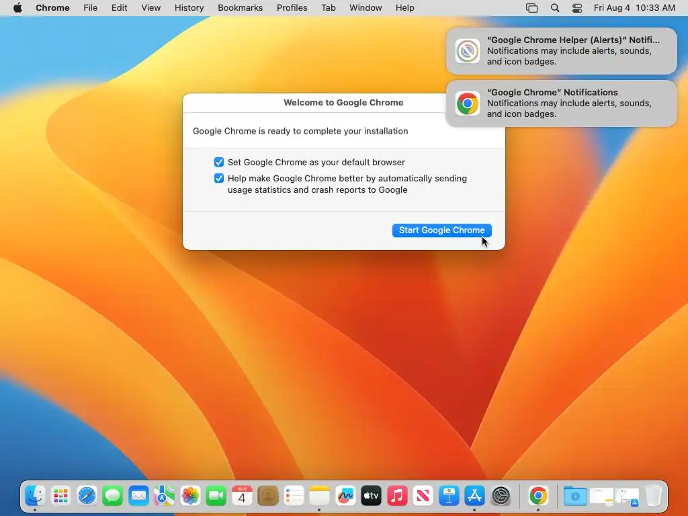The height and width of the screenshot is (516, 688).
Task: Open Contacts app in the Dock
Action: 267,496
